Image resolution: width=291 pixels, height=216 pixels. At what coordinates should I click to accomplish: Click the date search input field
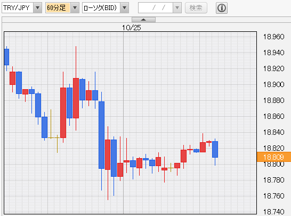point(156,8)
